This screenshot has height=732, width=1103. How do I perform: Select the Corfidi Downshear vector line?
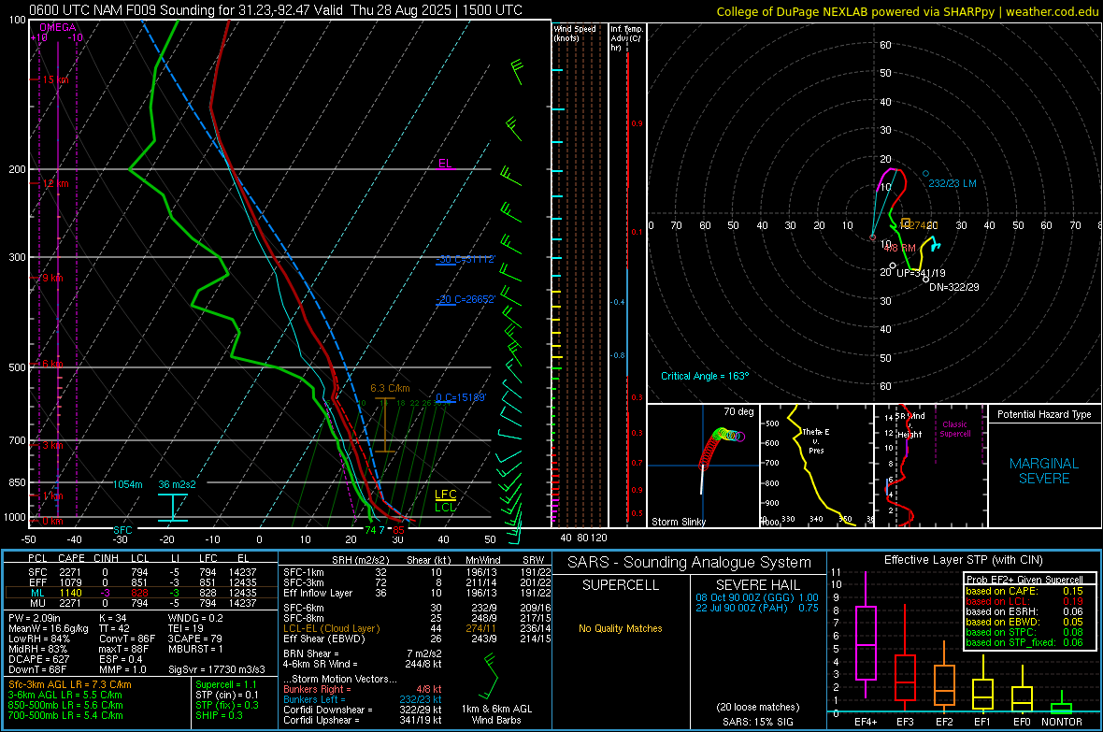(363, 710)
